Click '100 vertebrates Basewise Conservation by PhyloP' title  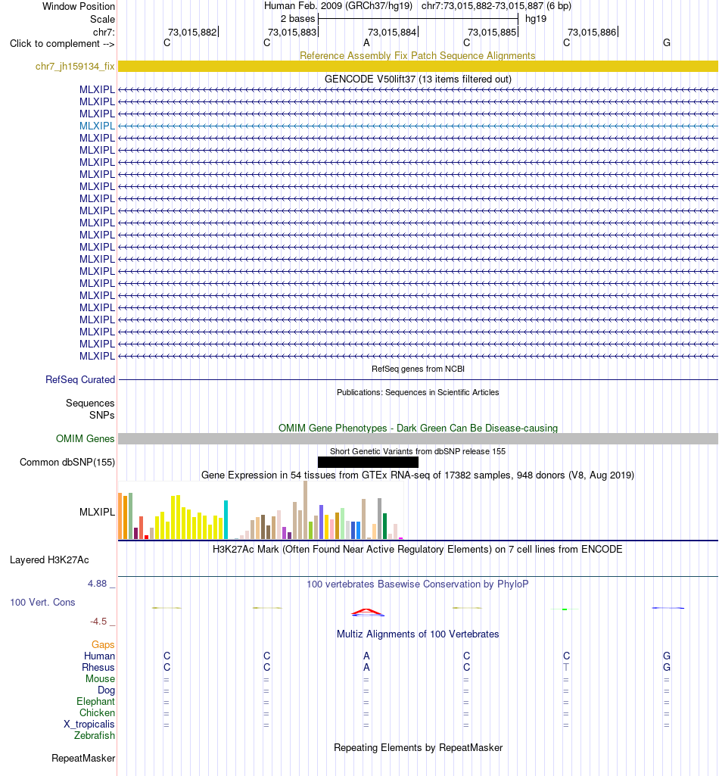pos(418,584)
